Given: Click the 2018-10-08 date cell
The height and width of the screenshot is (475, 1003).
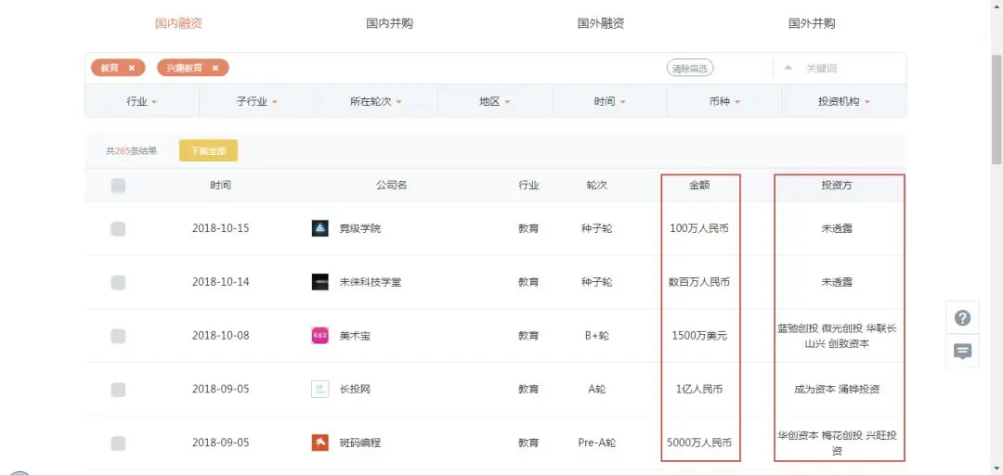Looking at the screenshot, I should (220, 336).
